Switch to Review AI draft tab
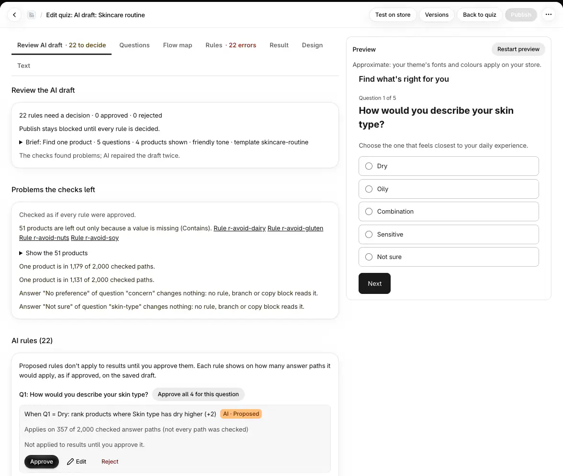This screenshot has width=563, height=476. coord(61,45)
